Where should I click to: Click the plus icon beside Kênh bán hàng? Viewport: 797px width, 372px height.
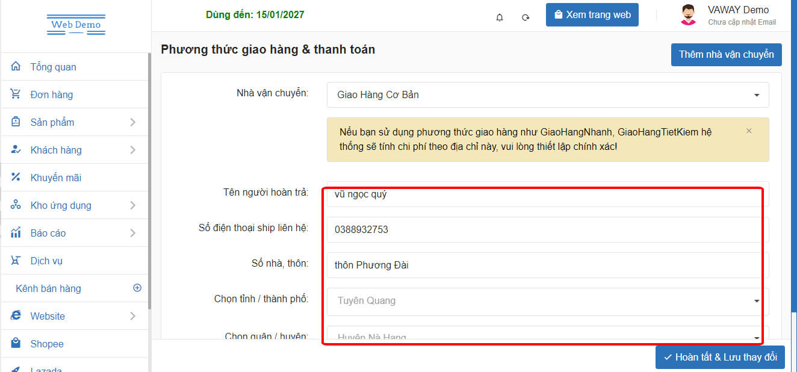pos(137,288)
